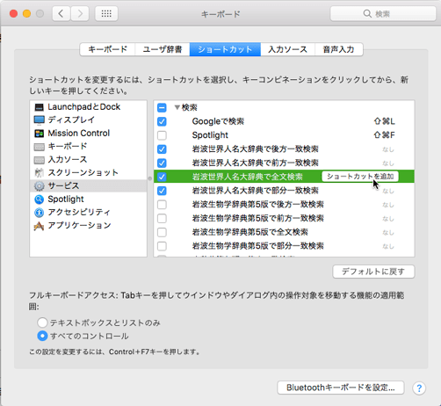
Task: Click なし shortcut for 岩波世界人名大辞典で後方一致検索
Action: [388, 149]
